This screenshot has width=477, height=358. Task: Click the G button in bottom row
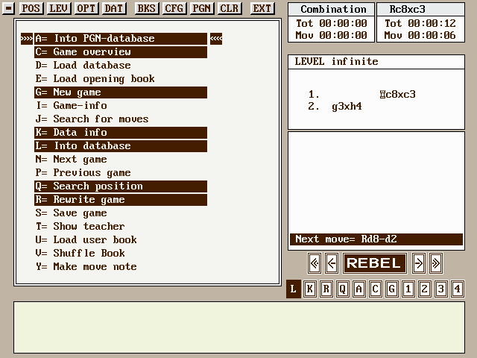391,289
